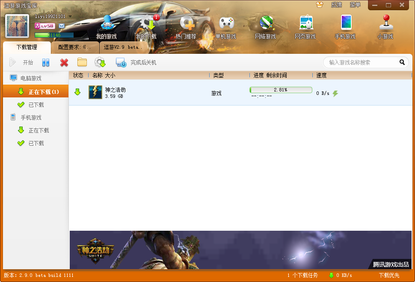Click the 3.59 GB size text
Image resolution: width=415 pixels, height=282 pixels.
pyautogui.click(x=114, y=96)
